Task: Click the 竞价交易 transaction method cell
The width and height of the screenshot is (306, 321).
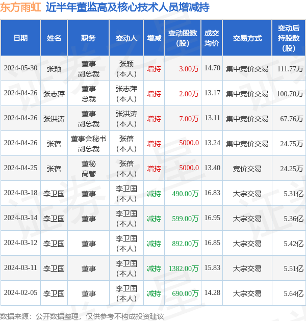Action: (x=247, y=169)
